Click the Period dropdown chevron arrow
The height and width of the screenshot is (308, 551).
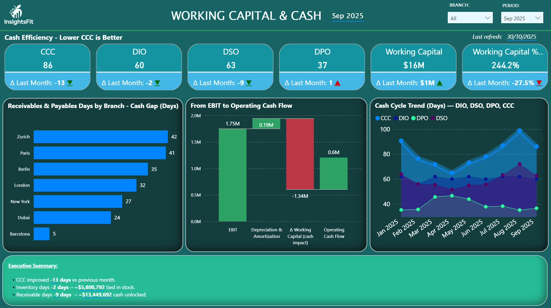click(x=538, y=18)
